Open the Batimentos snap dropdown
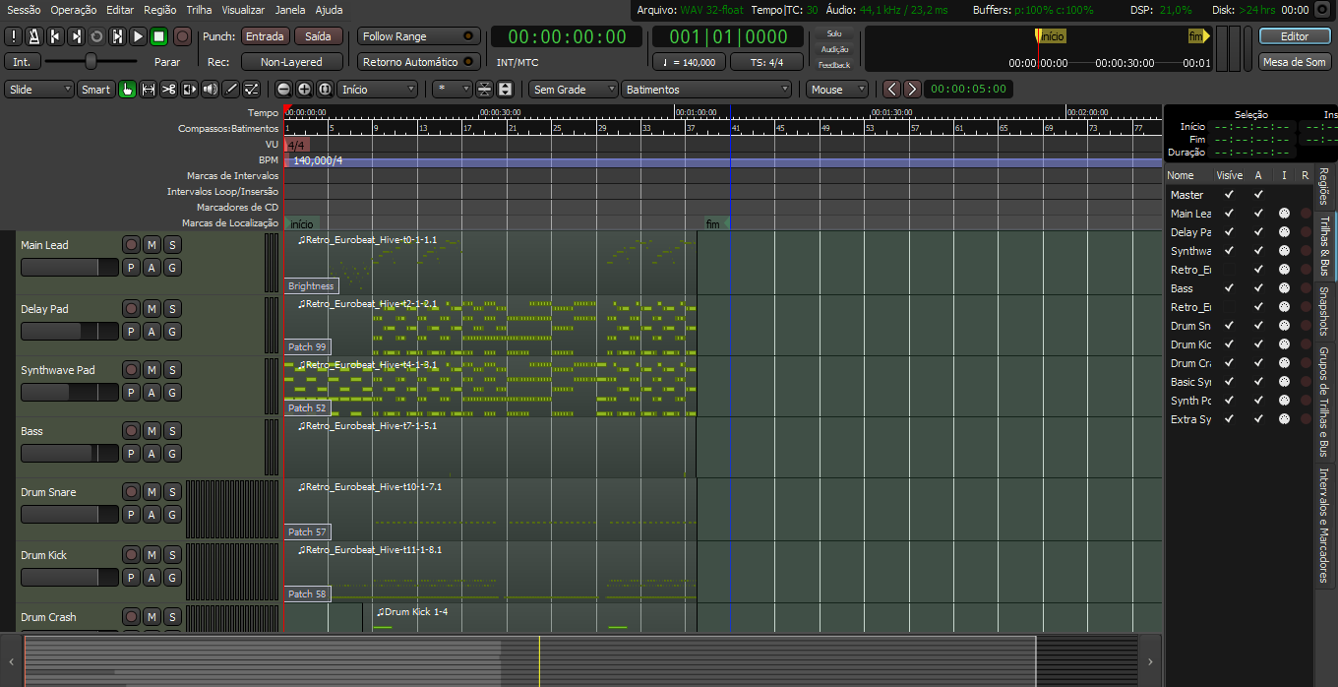This screenshot has height=687, width=1338. click(706, 90)
